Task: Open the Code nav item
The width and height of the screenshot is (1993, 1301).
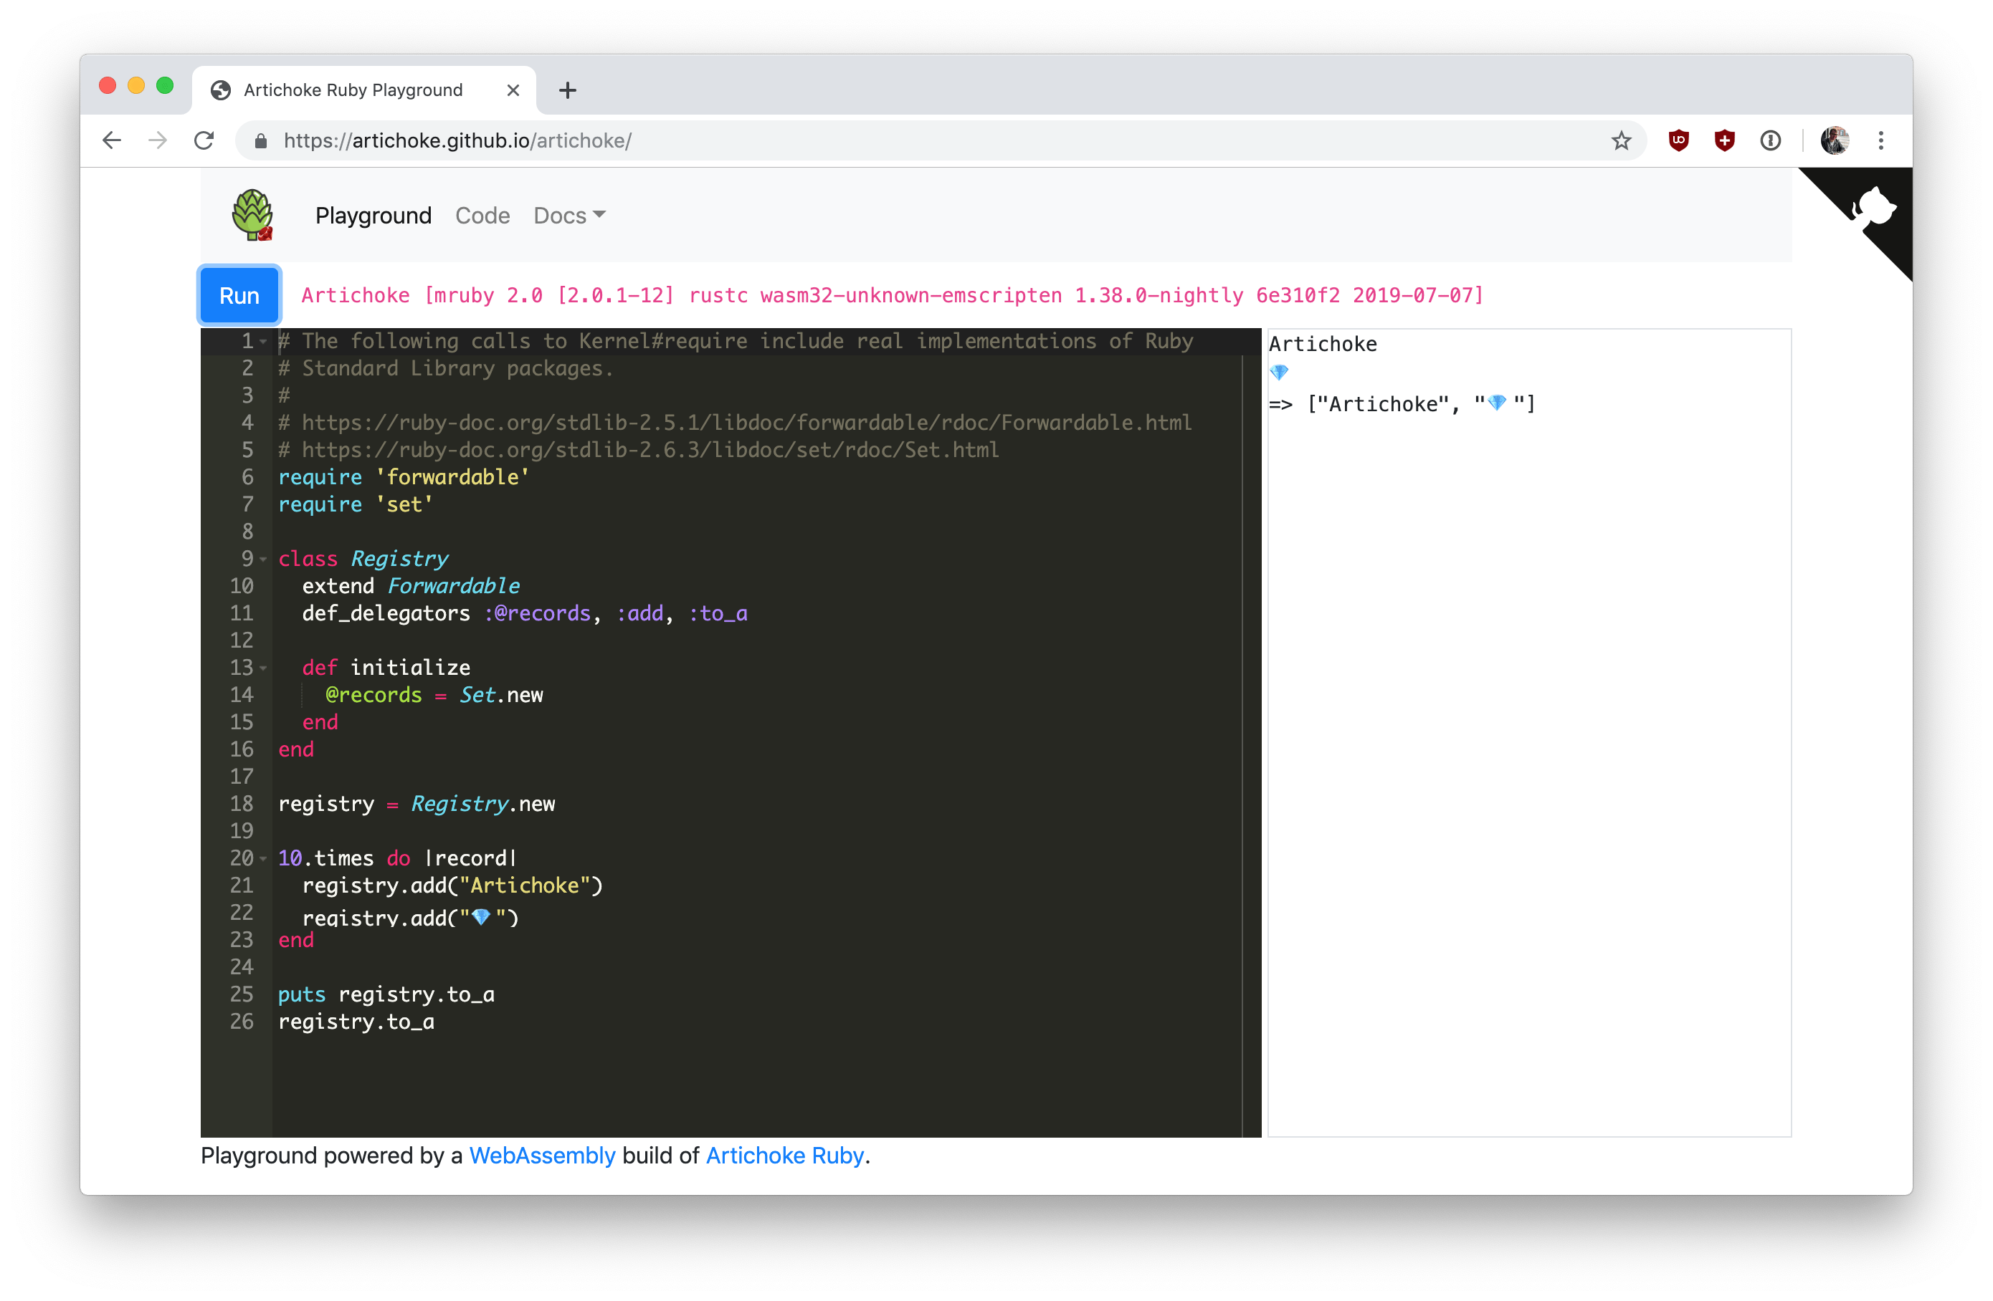Action: pos(482,216)
